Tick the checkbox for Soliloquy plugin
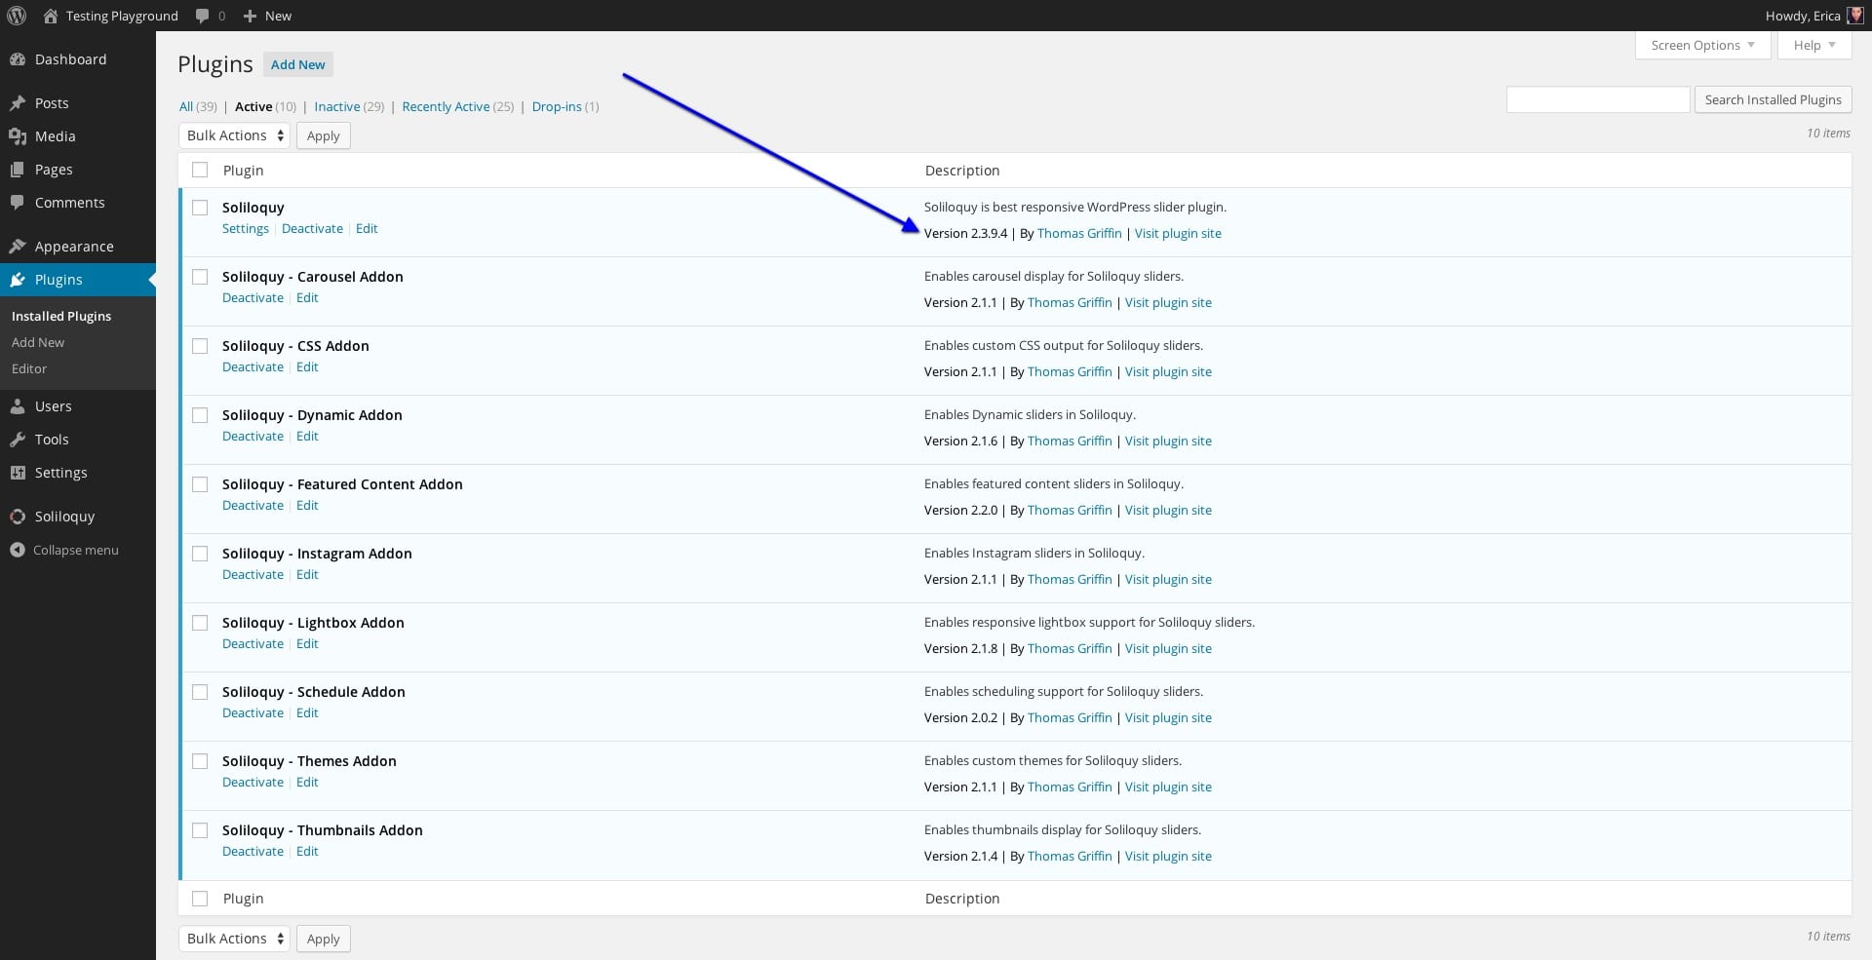 tap(200, 208)
